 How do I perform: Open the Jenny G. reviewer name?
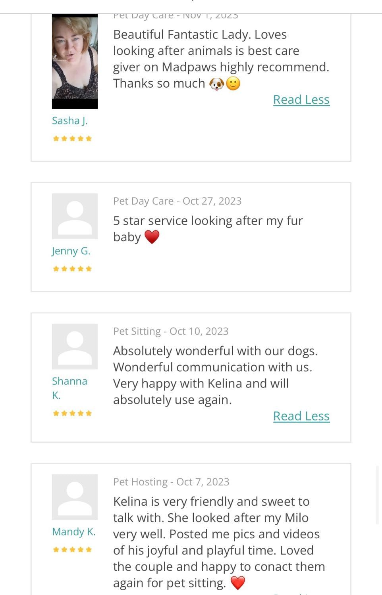71,251
